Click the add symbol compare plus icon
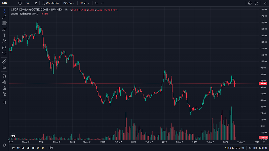 pos(20,3)
